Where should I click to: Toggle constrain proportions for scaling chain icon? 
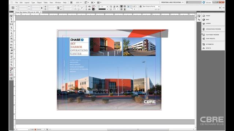tap(58, 8)
